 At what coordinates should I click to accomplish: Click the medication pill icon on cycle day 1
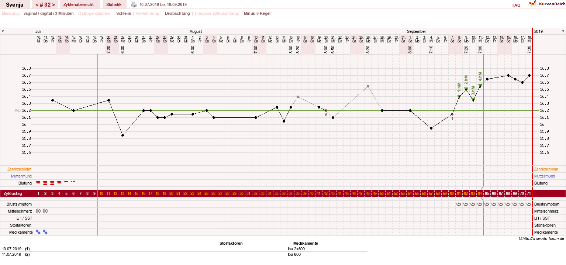point(38,232)
